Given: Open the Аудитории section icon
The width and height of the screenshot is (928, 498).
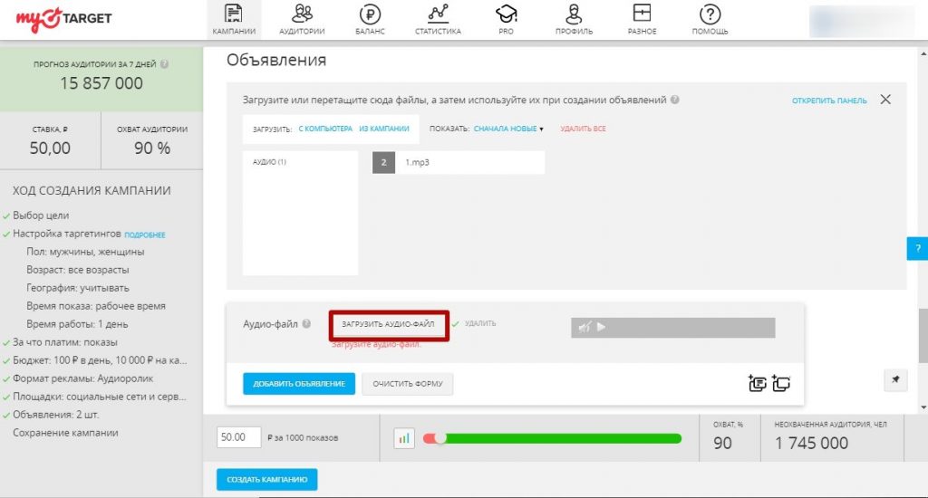Looking at the screenshot, I should 303,14.
